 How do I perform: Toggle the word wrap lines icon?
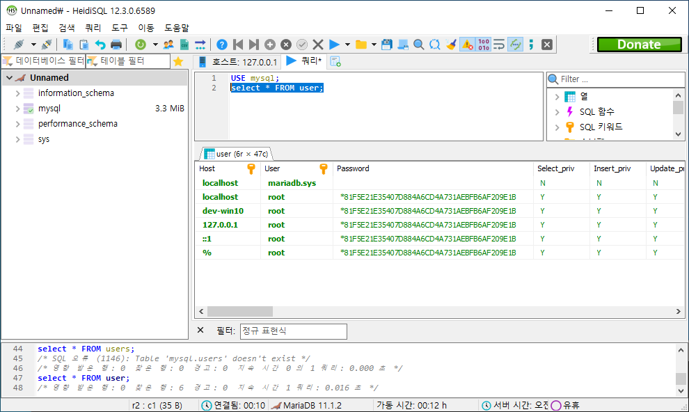pyautogui.click(x=499, y=45)
